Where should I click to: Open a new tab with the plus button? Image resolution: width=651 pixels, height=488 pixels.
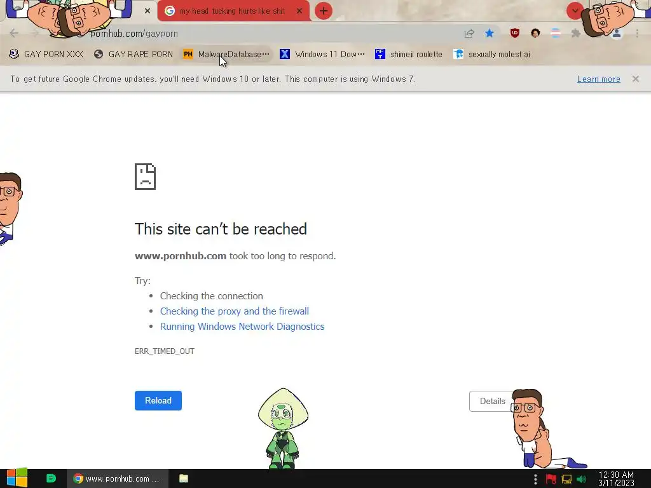coord(324,11)
